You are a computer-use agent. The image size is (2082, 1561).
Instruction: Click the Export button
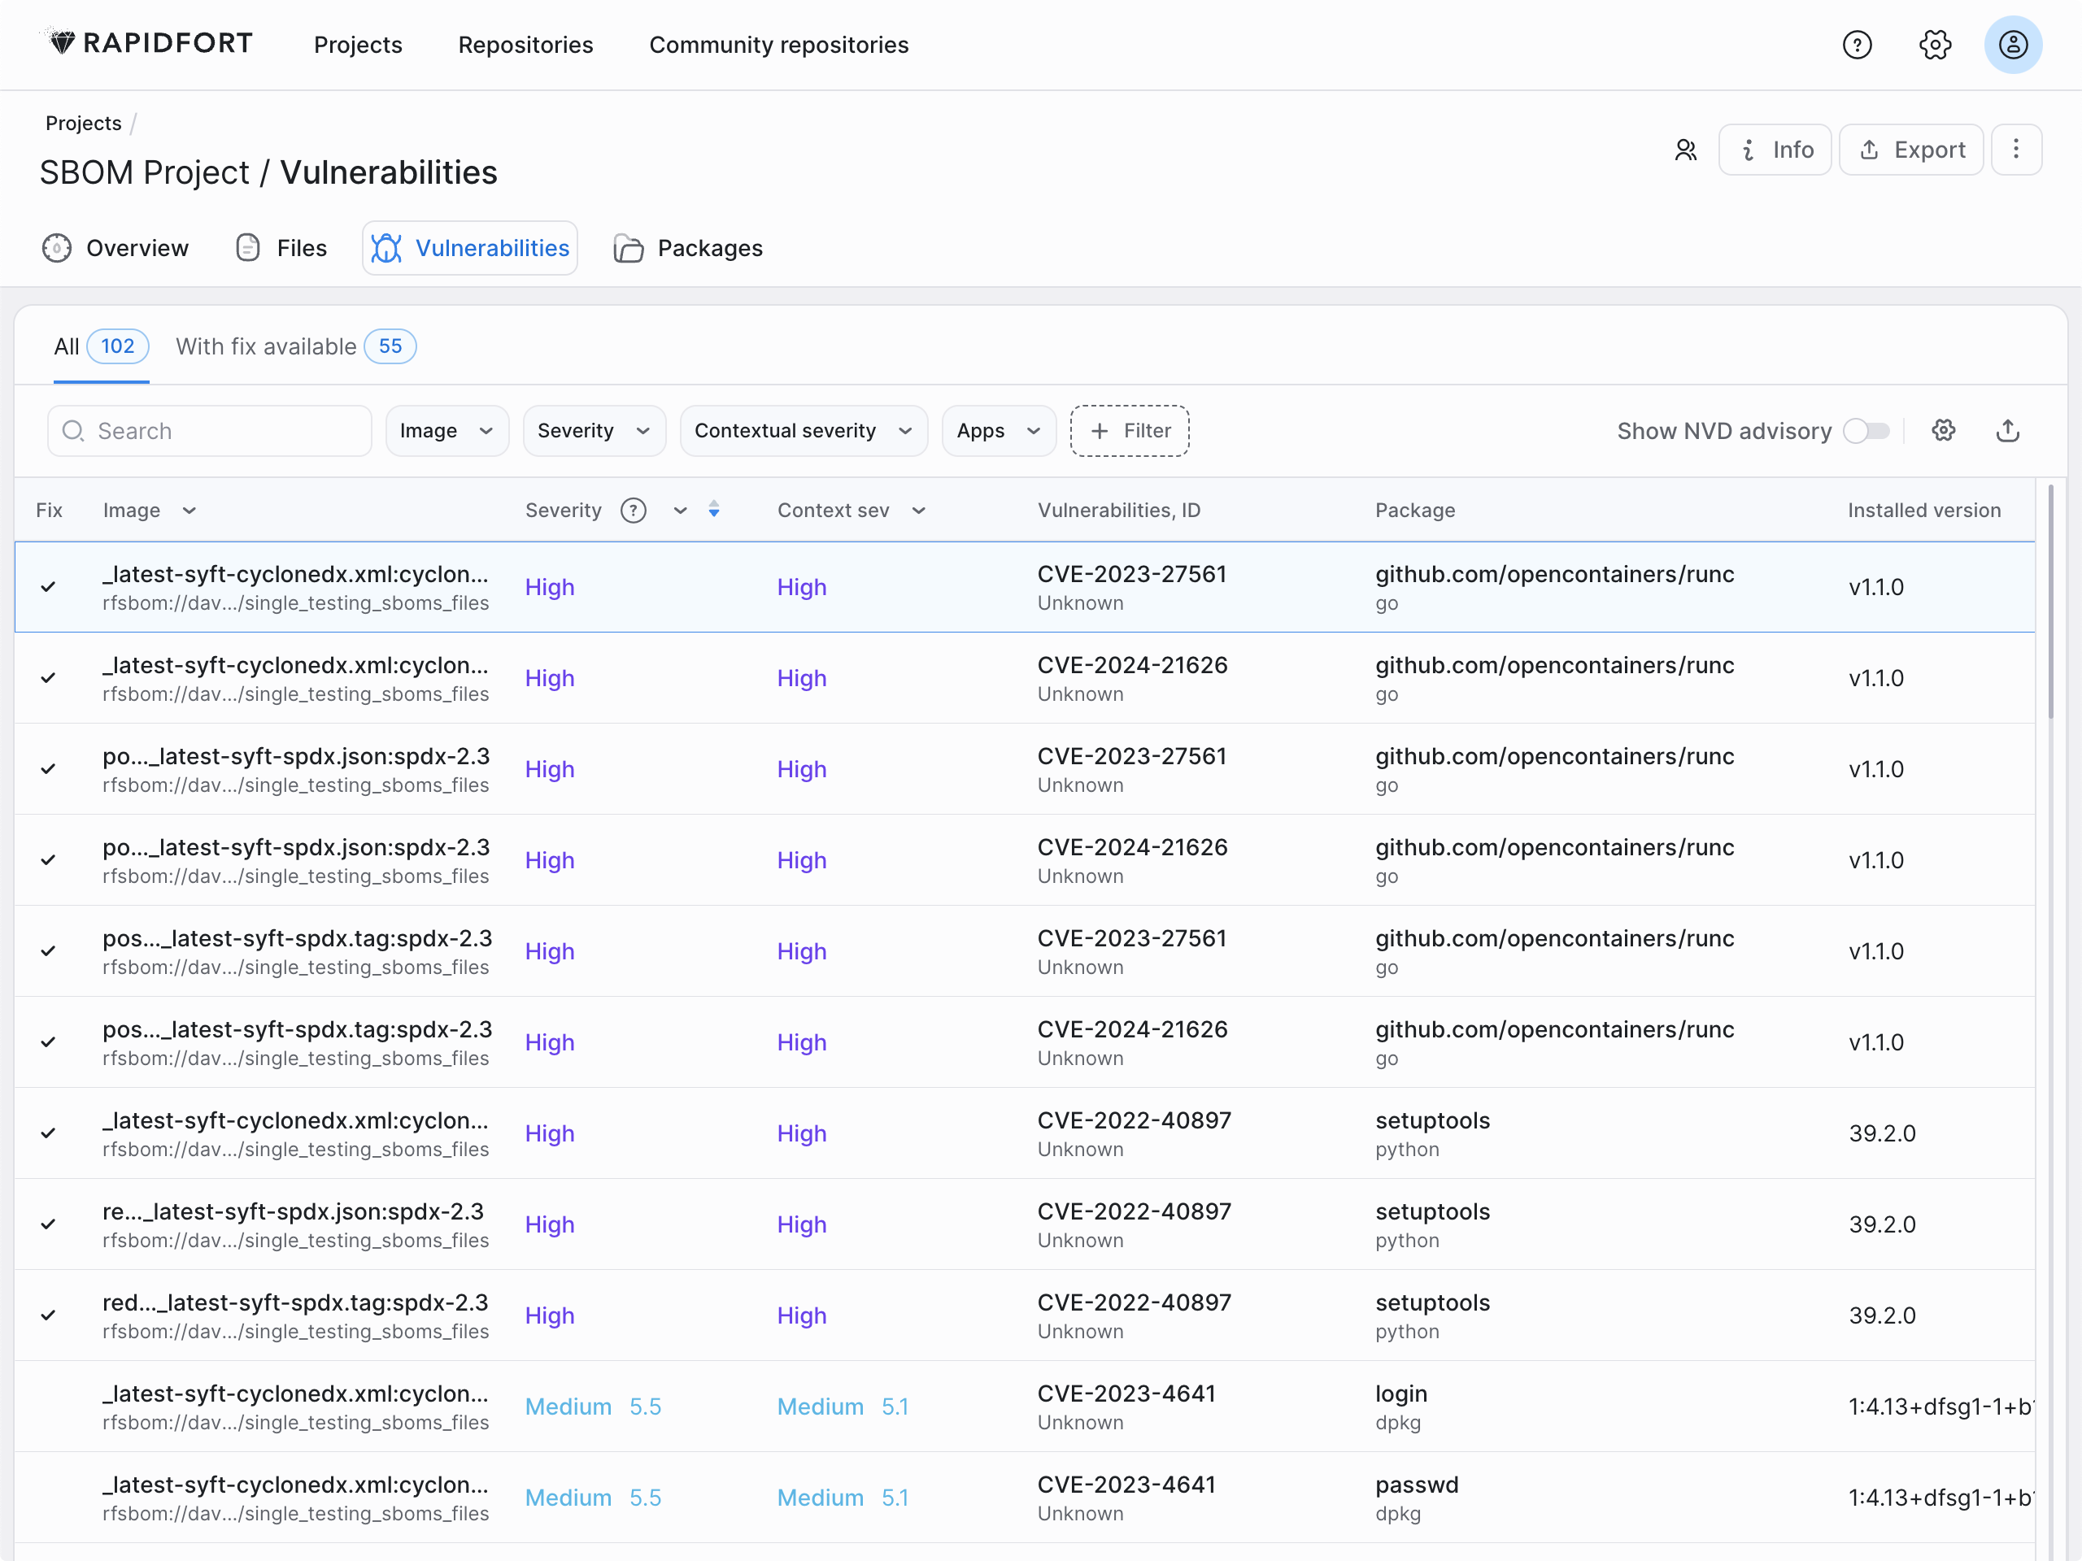pos(1910,150)
